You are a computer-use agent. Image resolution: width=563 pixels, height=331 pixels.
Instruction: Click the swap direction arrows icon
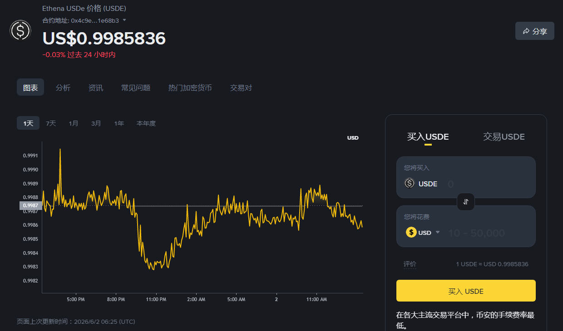click(466, 202)
